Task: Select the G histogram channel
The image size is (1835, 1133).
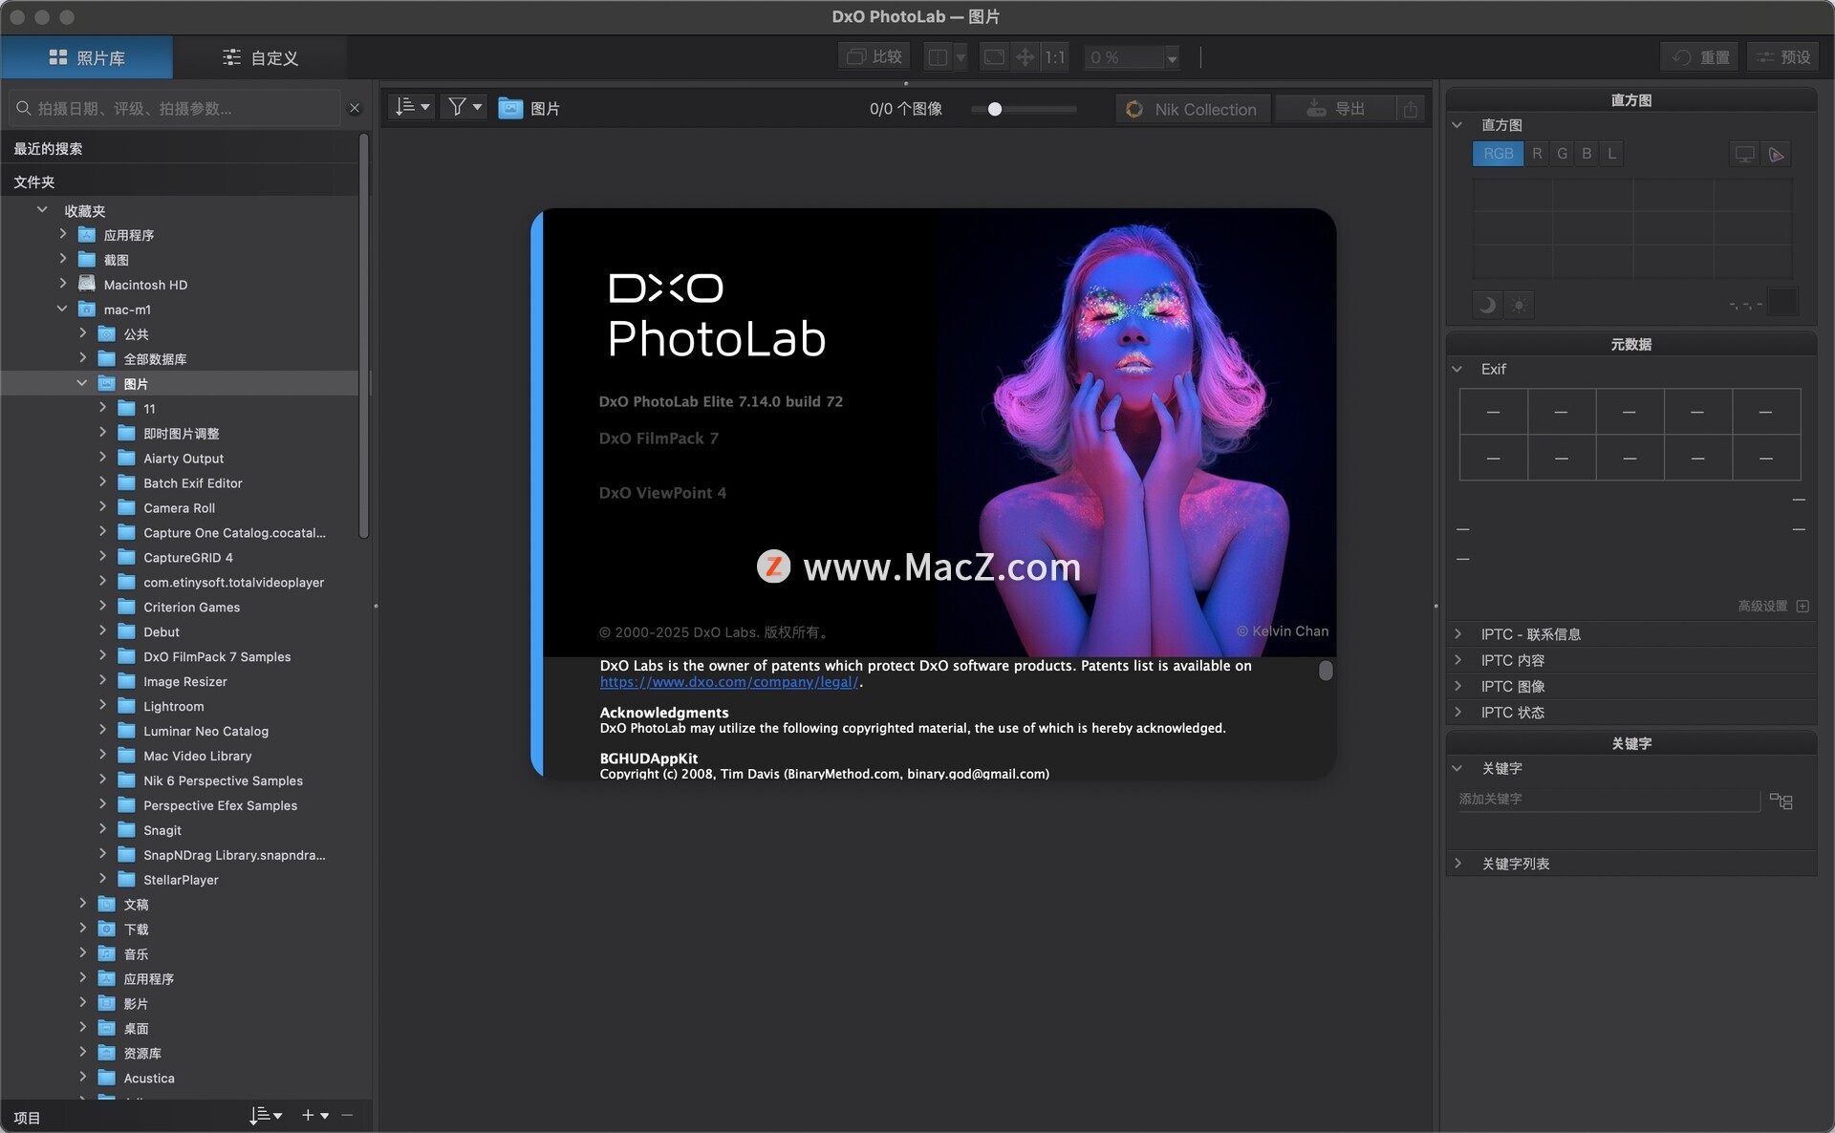Action: click(1562, 154)
